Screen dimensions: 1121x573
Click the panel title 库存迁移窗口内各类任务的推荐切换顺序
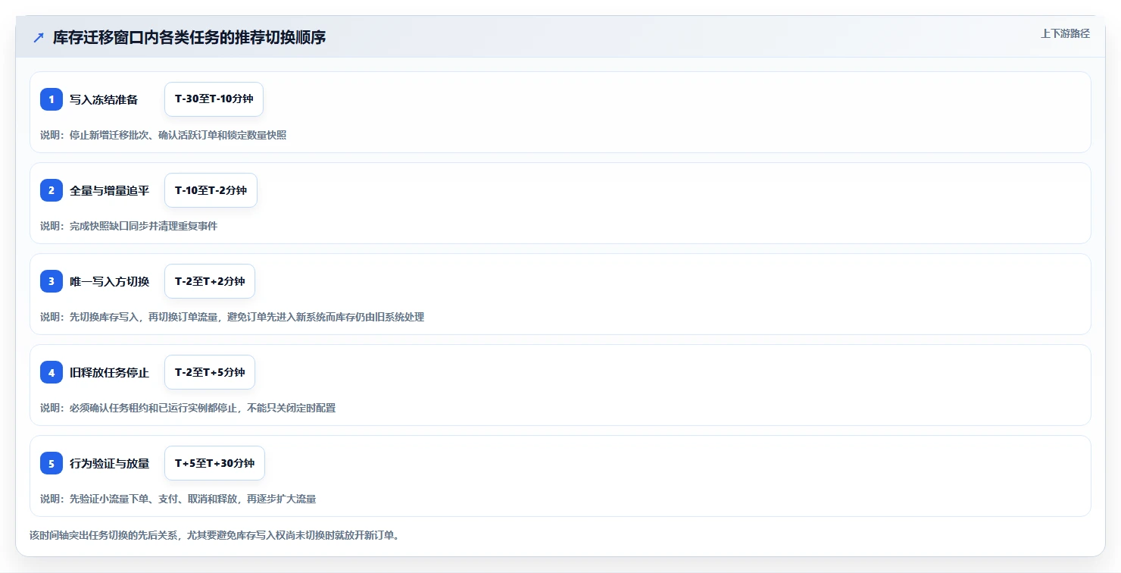click(x=189, y=37)
